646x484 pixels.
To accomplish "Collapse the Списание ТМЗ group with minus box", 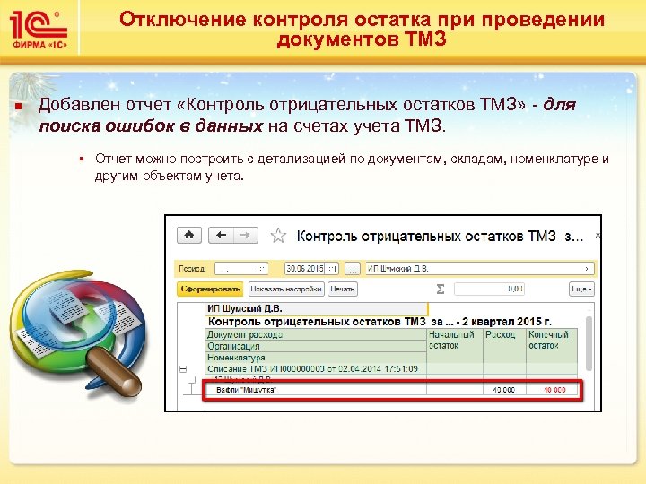I will click(x=184, y=369).
